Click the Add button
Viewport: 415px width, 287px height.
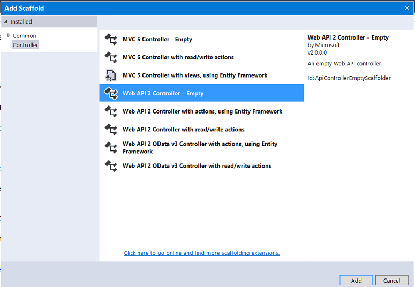356,281
